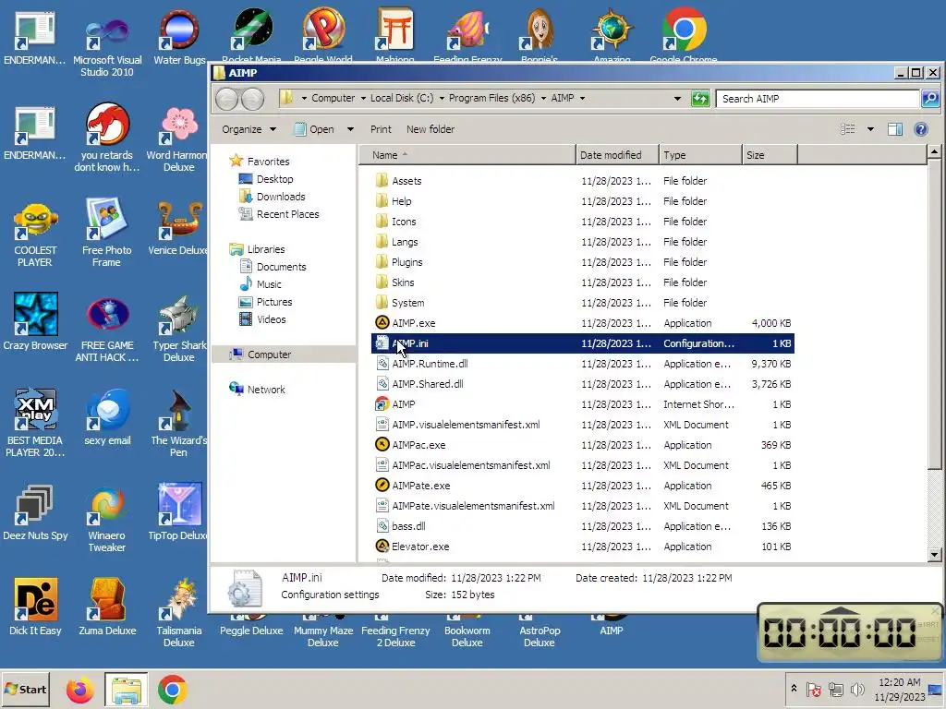Open the Organize dropdown menu
Screen dimensions: 946x709
click(x=249, y=129)
